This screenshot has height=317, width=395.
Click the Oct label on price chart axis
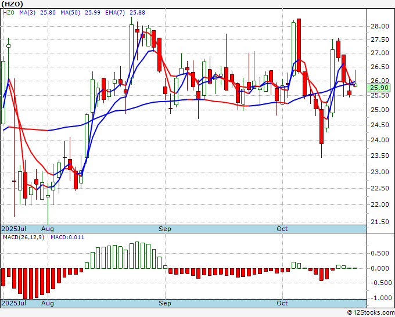[282, 229]
